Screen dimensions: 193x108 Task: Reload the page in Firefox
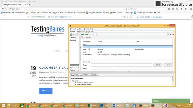[x=126, y=9]
